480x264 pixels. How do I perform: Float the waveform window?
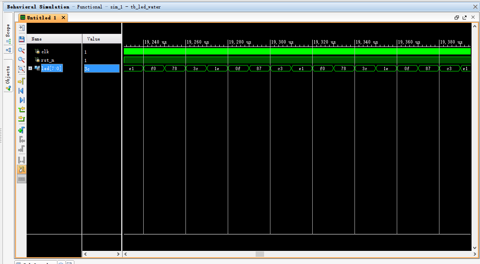coord(465,17)
